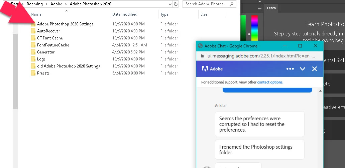Select old Adobe Photoshop 2020 Settings folder
Viewport: 345px width, 168px height.
[x=69, y=66]
